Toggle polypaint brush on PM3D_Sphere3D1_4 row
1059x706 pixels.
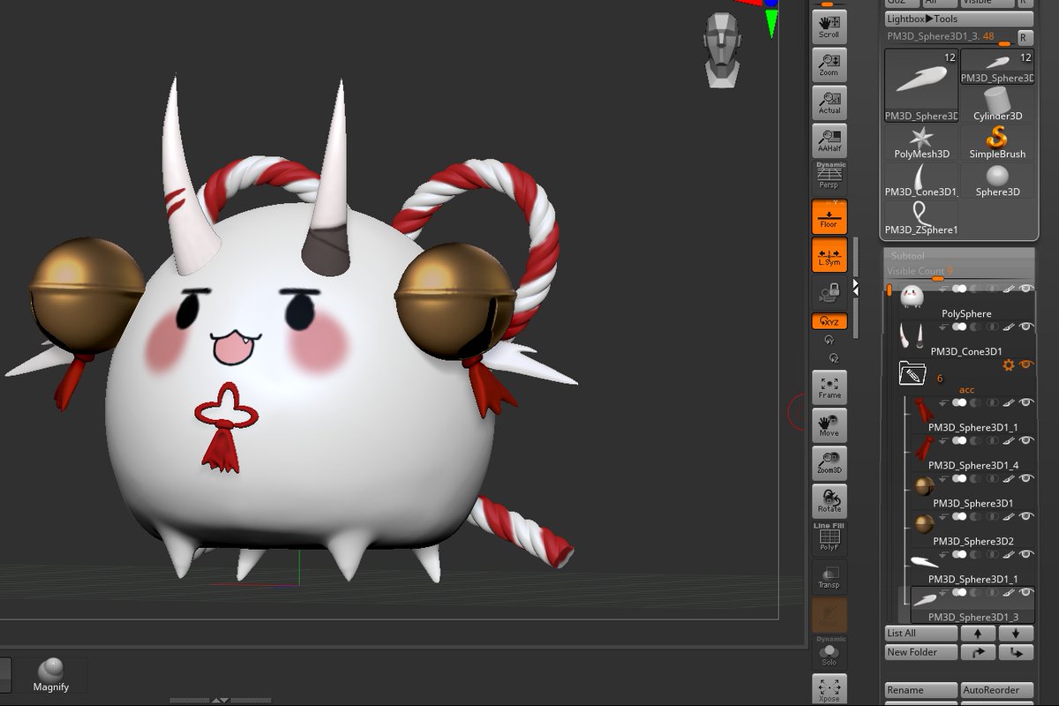pyautogui.click(x=1010, y=440)
